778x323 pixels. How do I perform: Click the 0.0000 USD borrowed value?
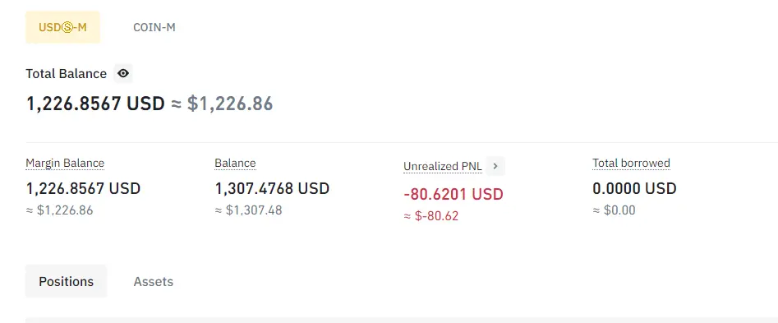coord(634,188)
